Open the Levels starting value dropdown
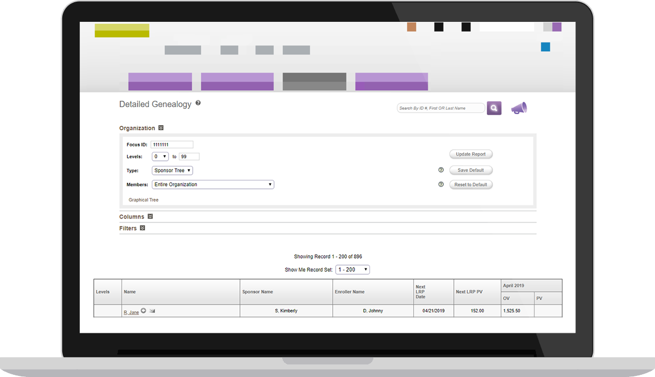This screenshot has width=655, height=377. [160, 157]
